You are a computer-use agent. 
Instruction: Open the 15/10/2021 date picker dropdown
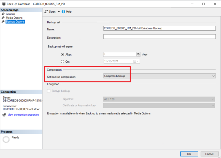tap(137, 61)
